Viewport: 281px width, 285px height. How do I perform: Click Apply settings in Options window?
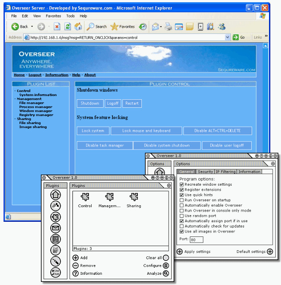point(194,252)
